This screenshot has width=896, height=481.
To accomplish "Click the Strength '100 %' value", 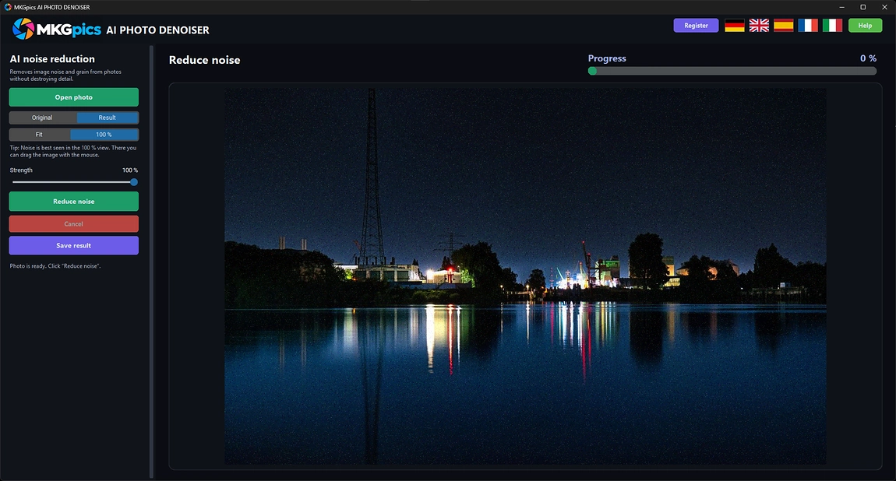I will coord(129,170).
